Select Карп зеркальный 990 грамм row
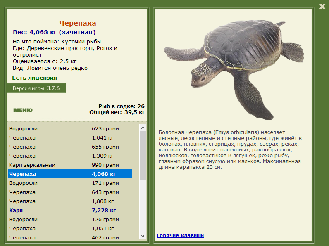This screenshot has width=329, height=246. [70, 165]
